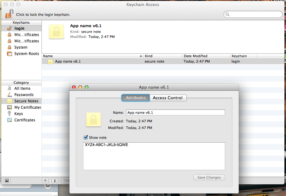Sort by the Keychain column header
This screenshot has width=286, height=196.
click(x=244, y=56)
